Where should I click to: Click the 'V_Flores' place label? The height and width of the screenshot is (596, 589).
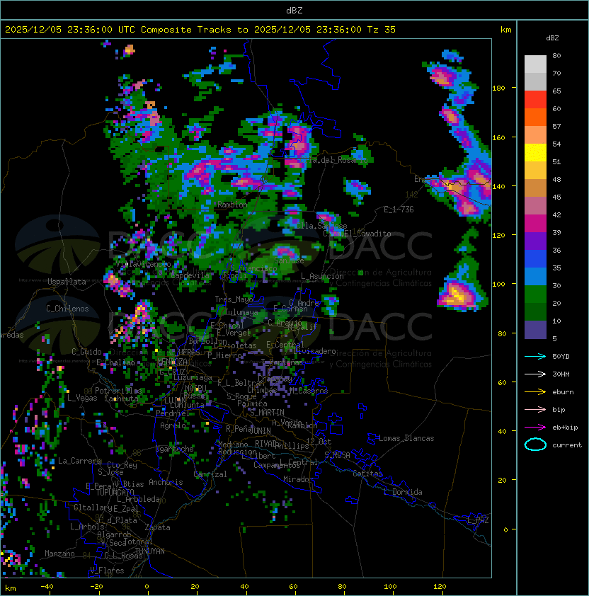[107, 571]
